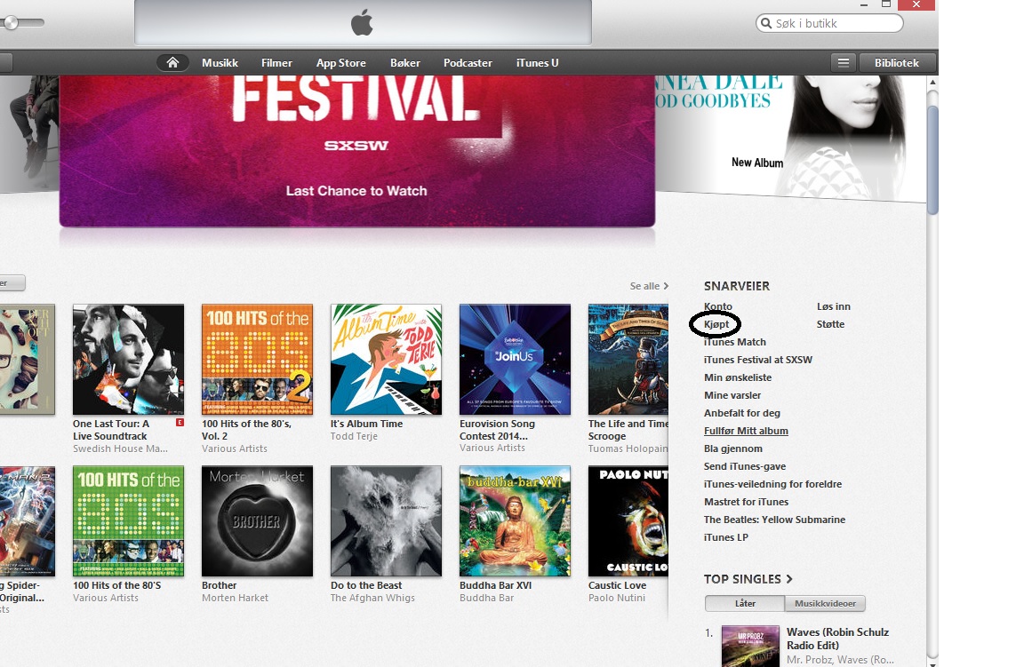Screen dimensions: 1024x667
Task: Click the Swedish House Ma... artist name
Action: (x=120, y=449)
